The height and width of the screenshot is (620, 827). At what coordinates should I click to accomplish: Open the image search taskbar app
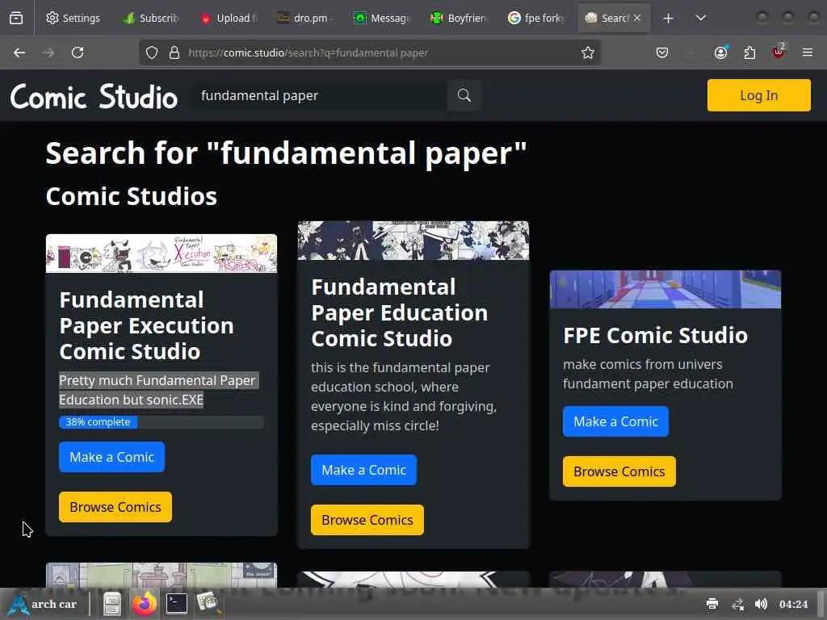(208, 604)
